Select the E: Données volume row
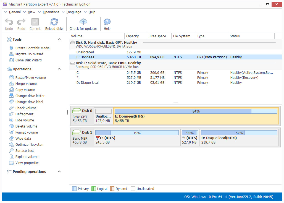This screenshot has height=203, width=284. pos(175,57)
